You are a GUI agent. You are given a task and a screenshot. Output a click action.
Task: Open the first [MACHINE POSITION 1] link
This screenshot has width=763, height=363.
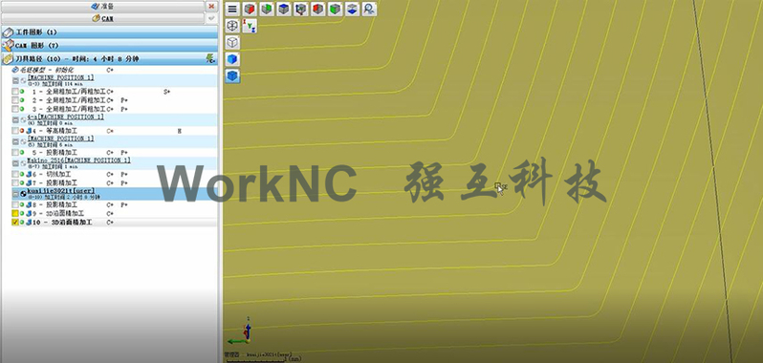coord(60,77)
